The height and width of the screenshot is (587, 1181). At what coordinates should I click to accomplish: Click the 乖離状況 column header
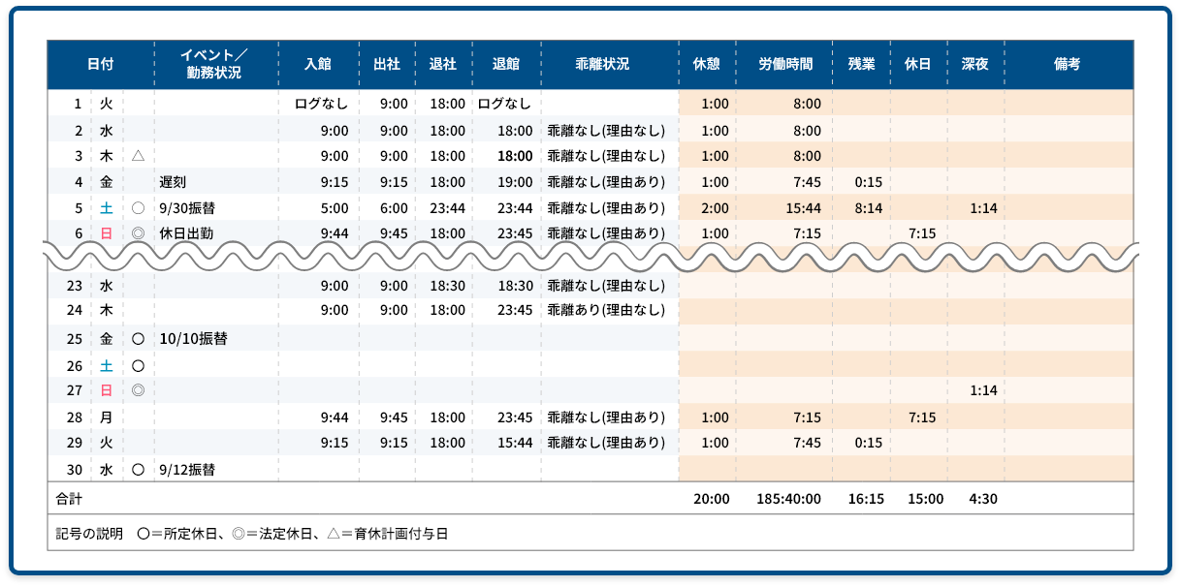[602, 65]
